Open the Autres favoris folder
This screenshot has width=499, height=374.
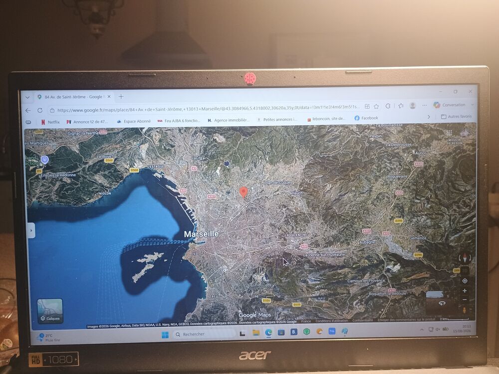pyautogui.click(x=456, y=116)
